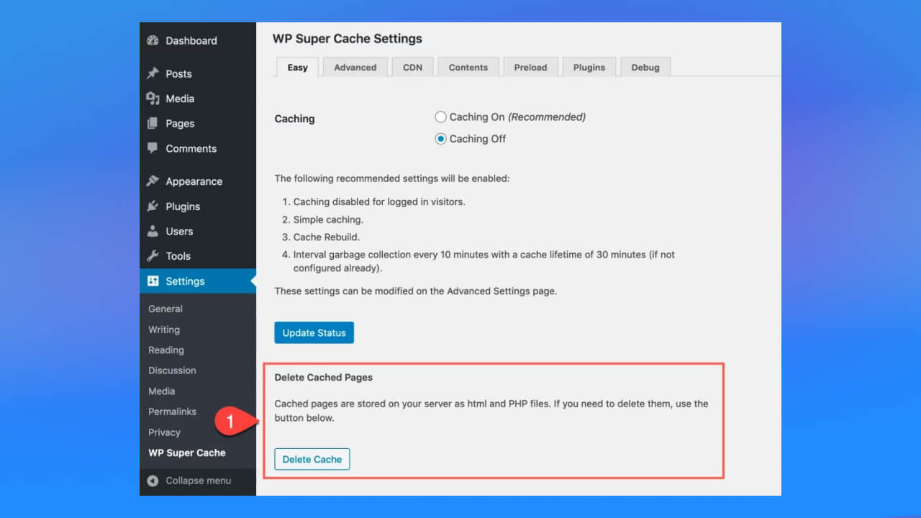
Task: Open Privacy settings submenu link
Action: [164, 432]
